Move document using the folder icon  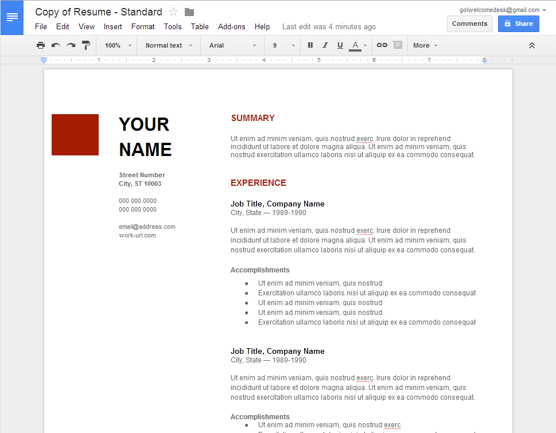click(189, 12)
